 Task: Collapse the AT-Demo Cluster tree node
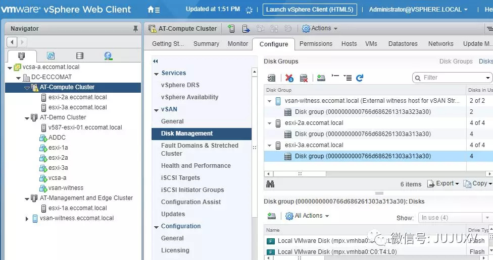27,118
